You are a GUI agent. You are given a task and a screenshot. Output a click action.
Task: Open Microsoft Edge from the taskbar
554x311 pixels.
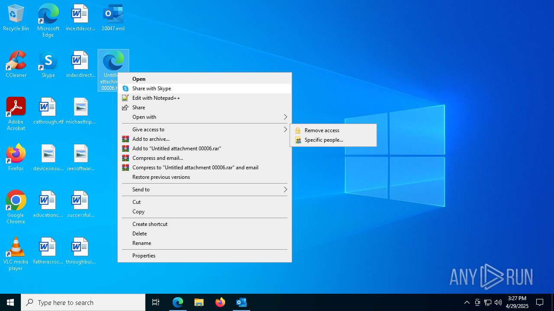(x=178, y=302)
